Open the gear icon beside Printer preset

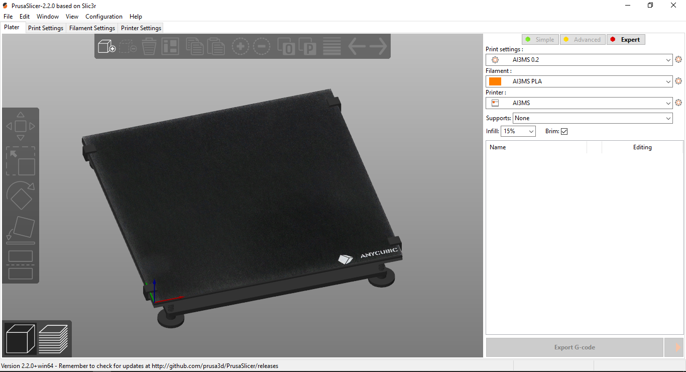(678, 103)
